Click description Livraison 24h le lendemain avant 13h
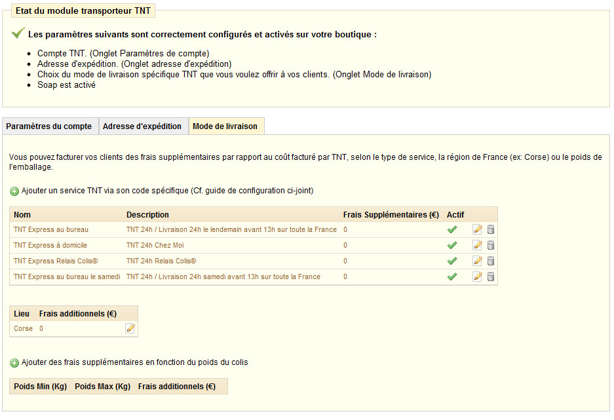The width and height of the screenshot is (614, 420). (x=231, y=229)
